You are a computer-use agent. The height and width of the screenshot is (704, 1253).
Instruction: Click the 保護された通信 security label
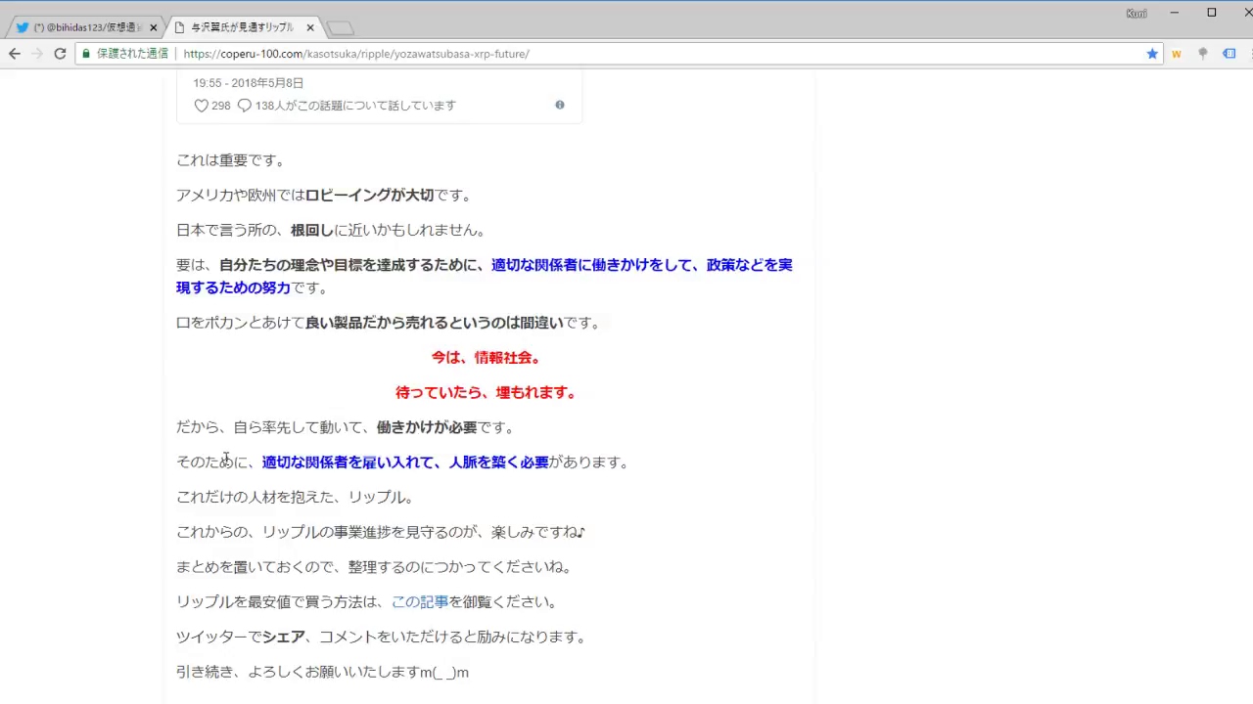tap(132, 54)
